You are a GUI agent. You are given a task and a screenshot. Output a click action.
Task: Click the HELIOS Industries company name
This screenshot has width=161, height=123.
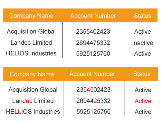[x=31, y=53]
